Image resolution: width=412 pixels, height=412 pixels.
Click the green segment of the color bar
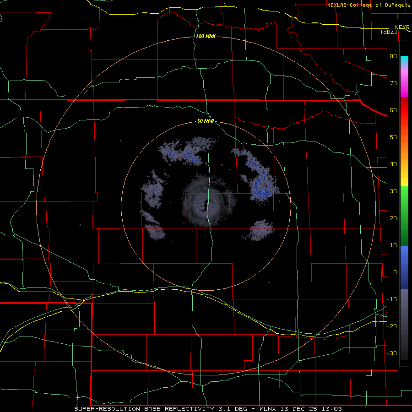(x=404, y=216)
